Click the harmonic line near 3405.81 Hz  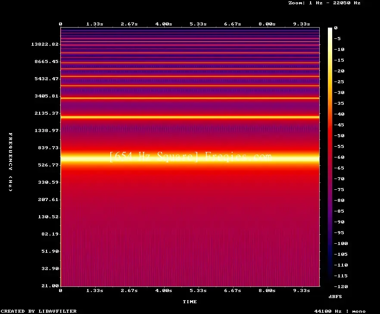pos(190,98)
